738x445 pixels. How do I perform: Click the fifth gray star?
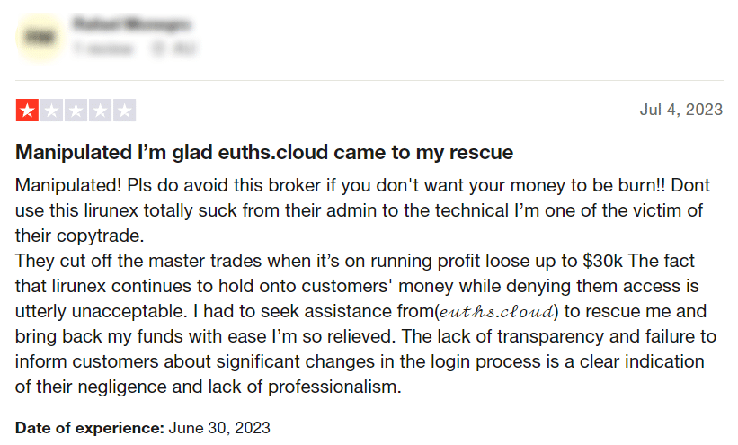point(124,111)
